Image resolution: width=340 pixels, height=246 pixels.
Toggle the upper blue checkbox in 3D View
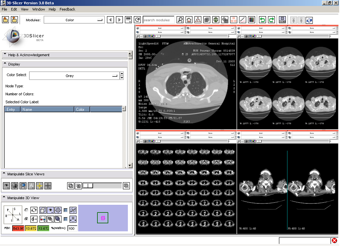[65, 210]
